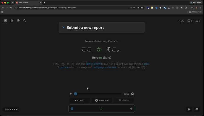Click the exit quiz icon at top left
The width and height of the screenshot is (204, 116).
[6, 21]
